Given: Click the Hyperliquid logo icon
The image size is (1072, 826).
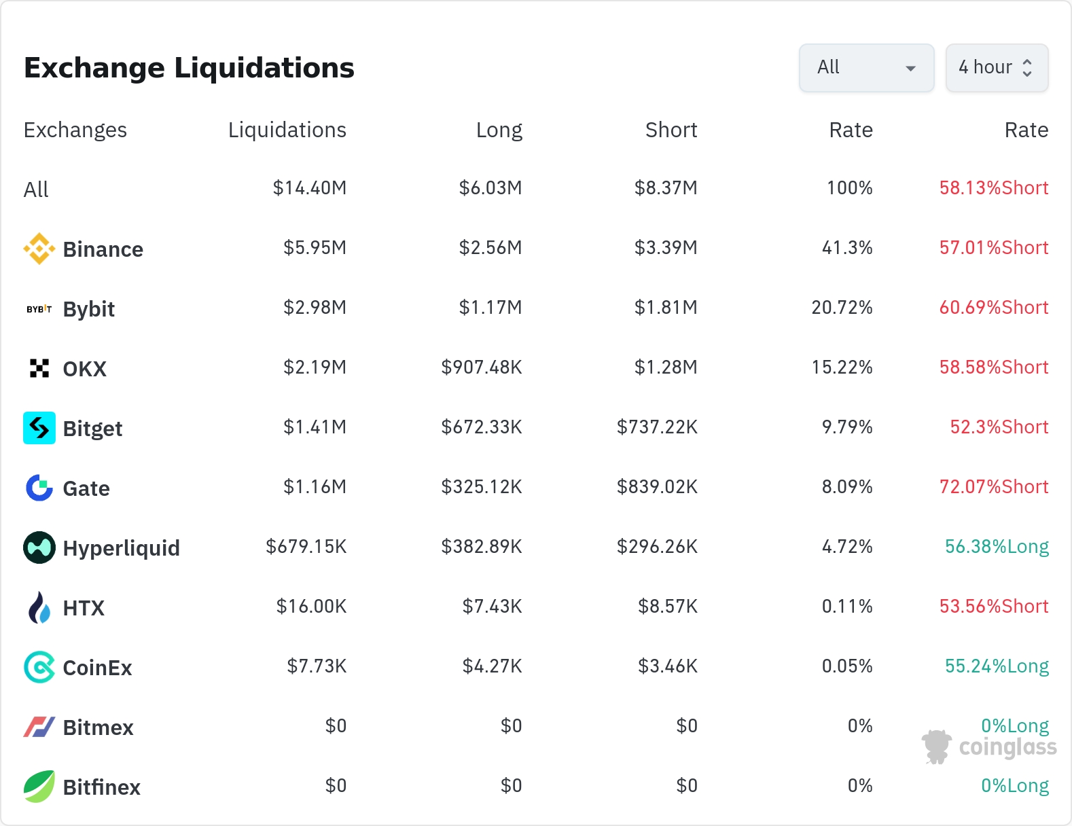Looking at the screenshot, I should [39, 547].
